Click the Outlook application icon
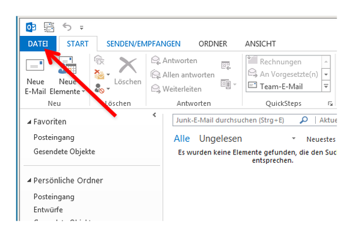This screenshot has width=353, height=237. [x=31, y=27]
